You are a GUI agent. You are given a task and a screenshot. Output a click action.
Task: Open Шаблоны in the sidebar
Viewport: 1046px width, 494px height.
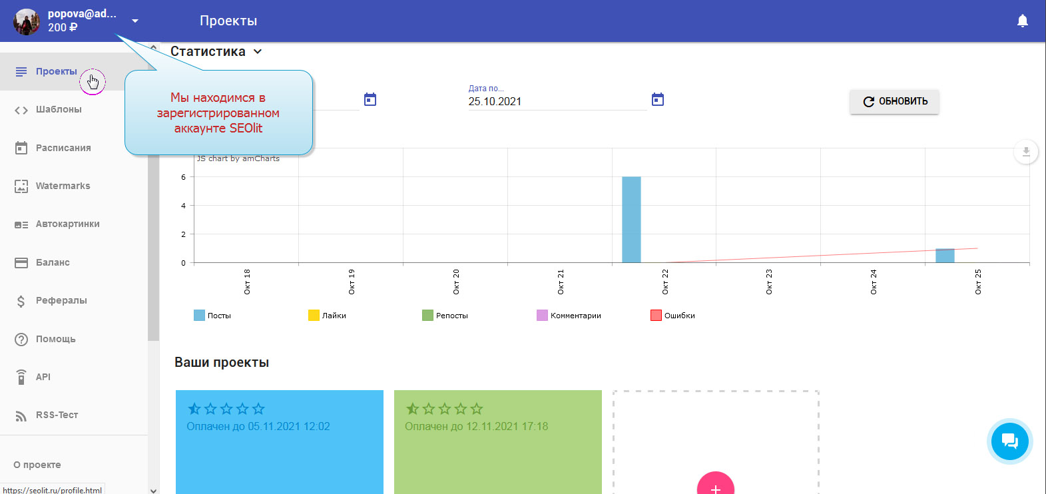pyautogui.click(x=59, y=109)
